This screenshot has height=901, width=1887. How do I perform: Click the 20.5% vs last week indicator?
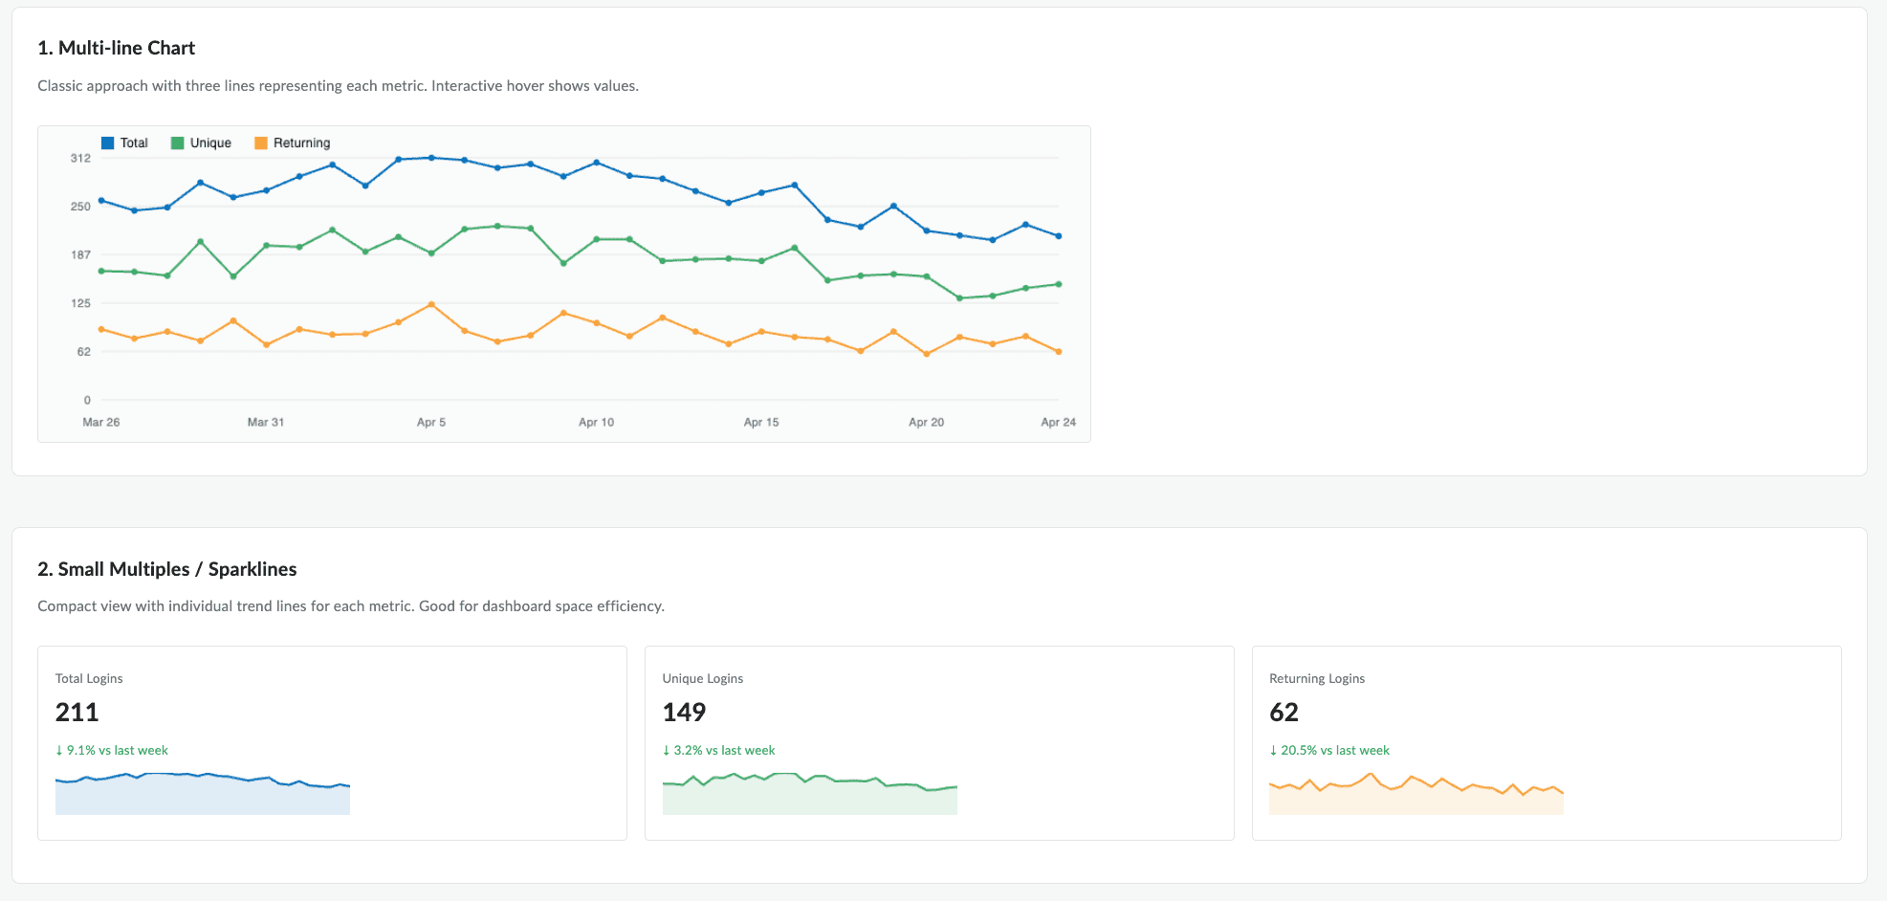tap(1329, 751)
